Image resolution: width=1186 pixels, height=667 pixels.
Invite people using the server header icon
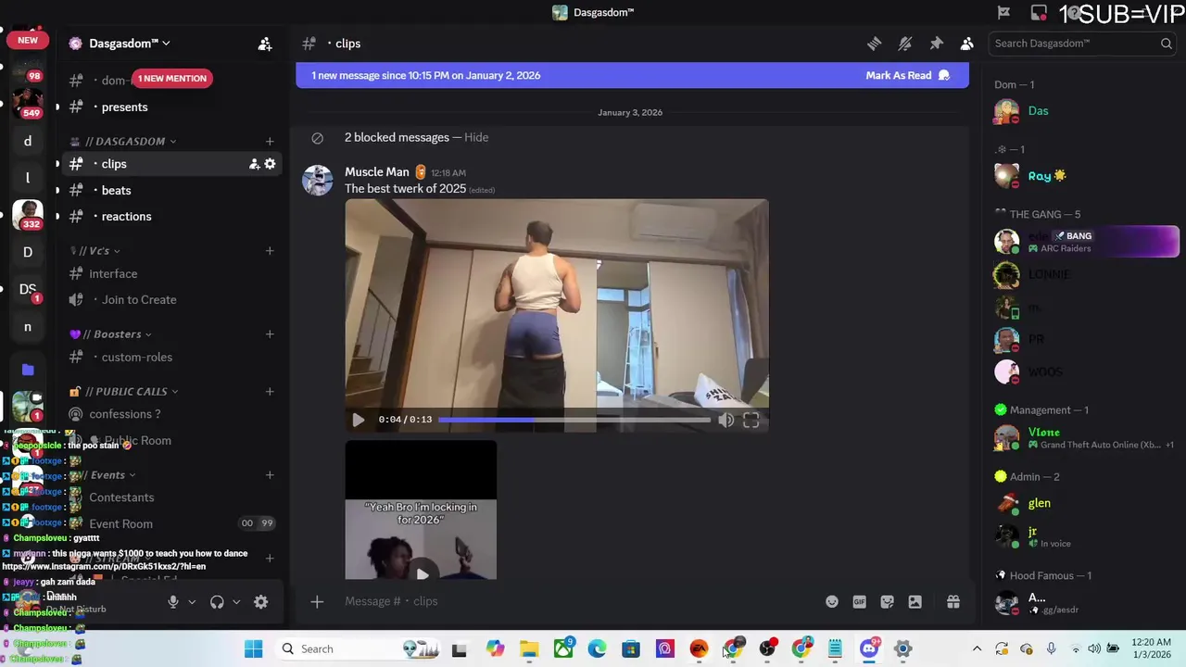pyautogui.click(x=265, y=44)
